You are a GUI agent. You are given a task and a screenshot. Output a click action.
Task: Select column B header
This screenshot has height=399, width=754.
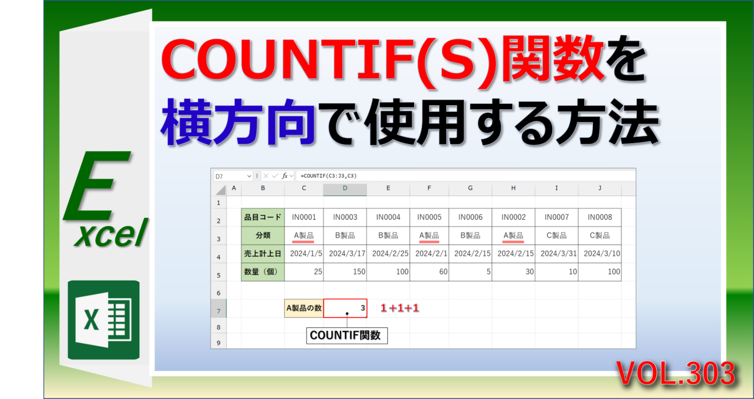pyautogui.click(x=263, y=189)
